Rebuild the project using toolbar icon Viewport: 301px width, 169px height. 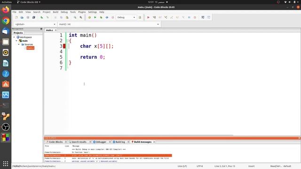pos(107,17)
